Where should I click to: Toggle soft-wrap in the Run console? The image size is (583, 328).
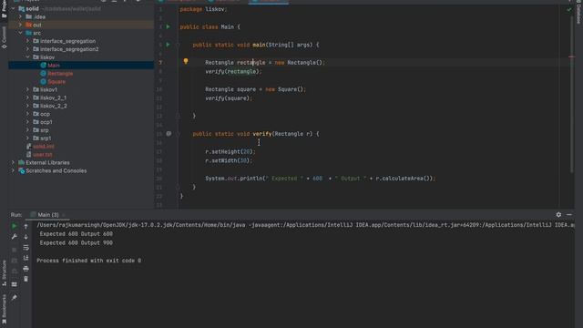click(x=26, y=247)
